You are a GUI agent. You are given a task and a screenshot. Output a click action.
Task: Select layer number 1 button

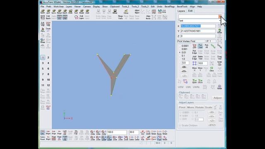click(43, 58)
